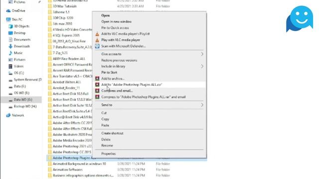The width and height of the screenshot is (319, 179).
Task: Expand the Include in library submenu arrow
Action: pos(202,66)
